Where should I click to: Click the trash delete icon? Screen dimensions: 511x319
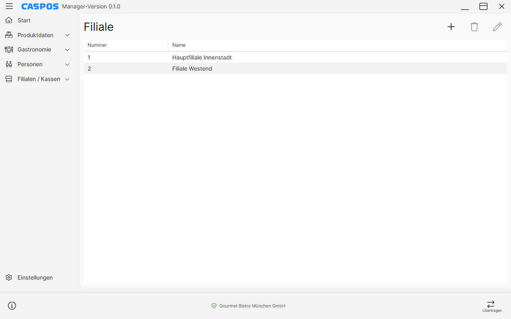[474, 27]
